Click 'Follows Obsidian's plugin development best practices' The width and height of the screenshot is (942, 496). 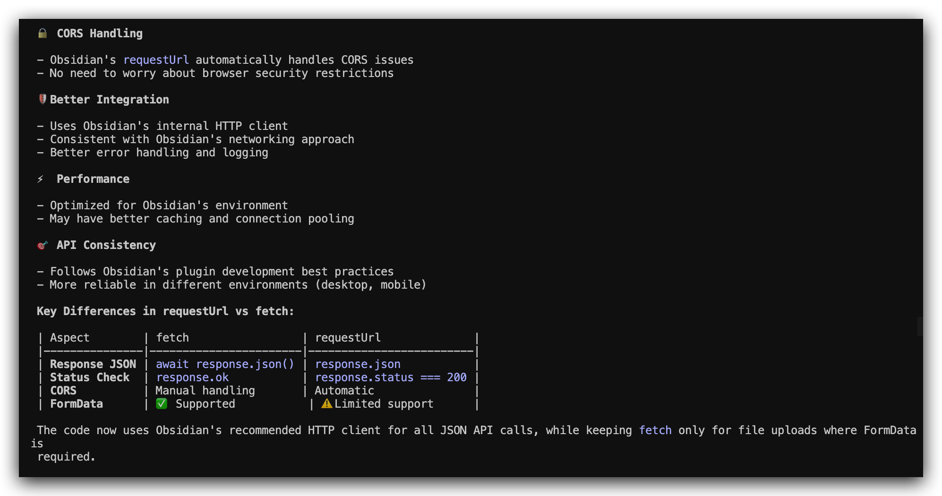pos(222,272)
